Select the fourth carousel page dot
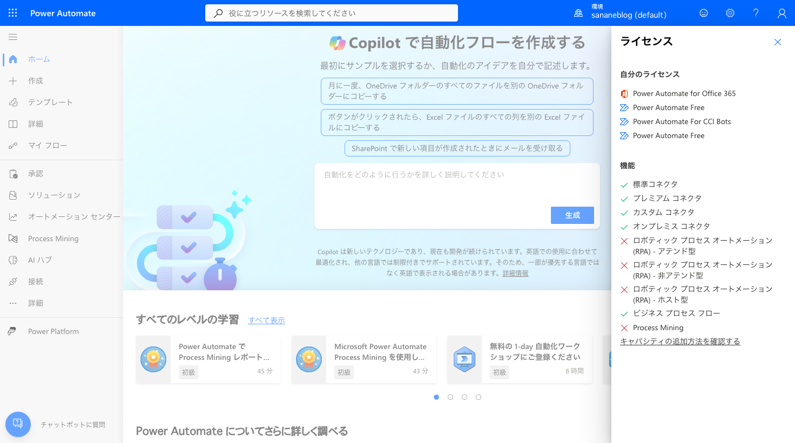 pos(479,397)
